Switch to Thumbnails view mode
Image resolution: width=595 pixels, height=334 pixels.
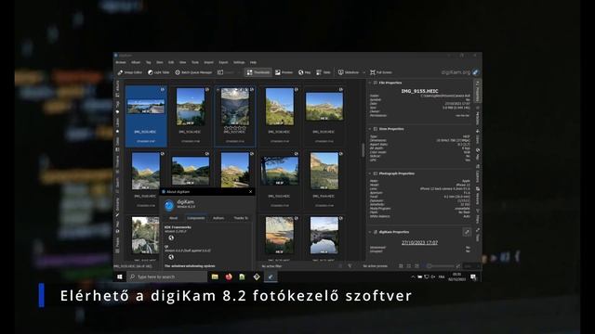point(258,72)
